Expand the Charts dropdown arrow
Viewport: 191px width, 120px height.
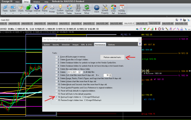pyautogui.click(x=21, y=13)
